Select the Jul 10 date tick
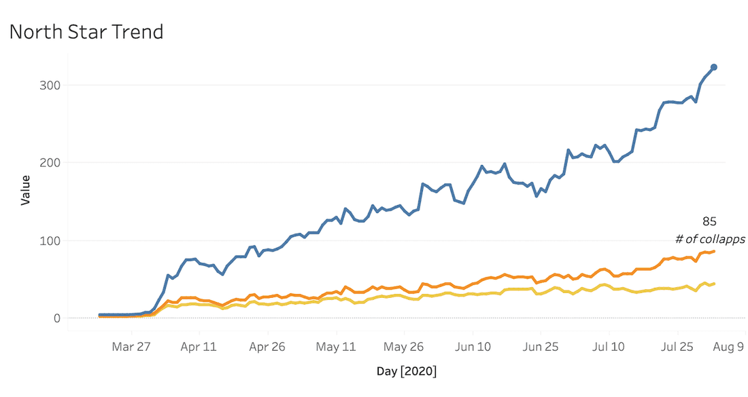The image size is (748, 397). pyautogui.click(x=609, y=347)
